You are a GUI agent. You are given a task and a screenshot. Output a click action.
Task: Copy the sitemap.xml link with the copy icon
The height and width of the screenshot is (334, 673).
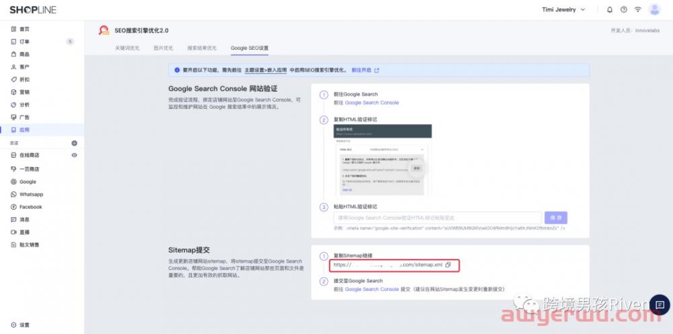click(x=448, y=265)
